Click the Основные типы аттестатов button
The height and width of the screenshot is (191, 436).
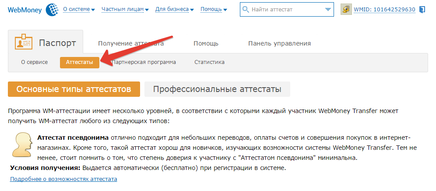tap(74, 89)
